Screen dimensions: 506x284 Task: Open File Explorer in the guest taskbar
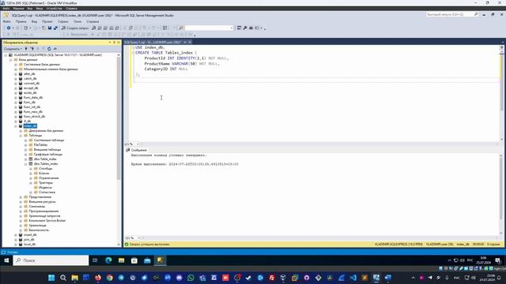tap(121, 260)
